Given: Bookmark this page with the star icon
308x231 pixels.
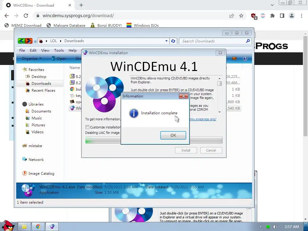Looking at the screenshot, I should pos(241,16).
